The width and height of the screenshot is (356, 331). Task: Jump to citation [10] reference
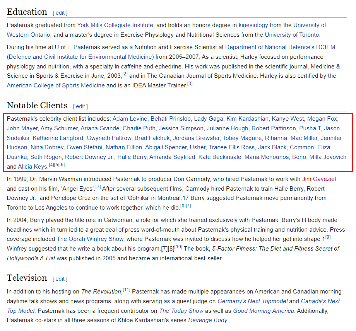pyautogui.click(x=178, y=247)
